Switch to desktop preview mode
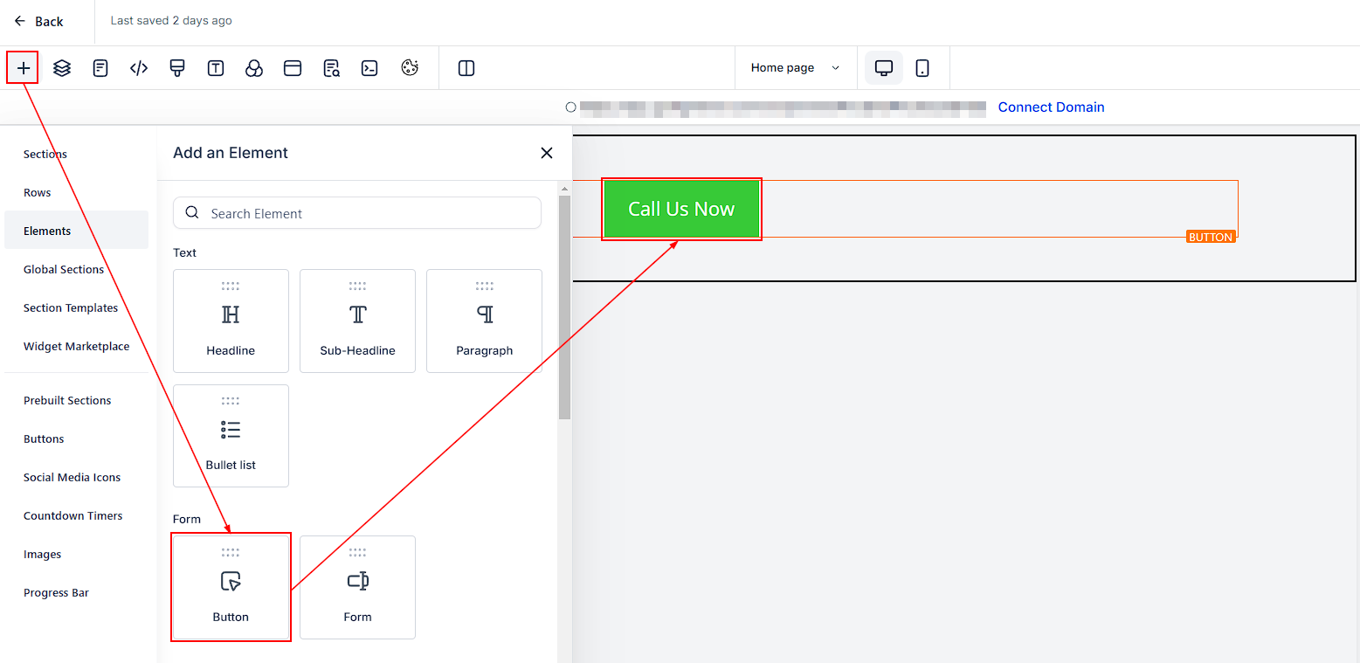This screenshot has width=1360, height=663. coord(884,68)
